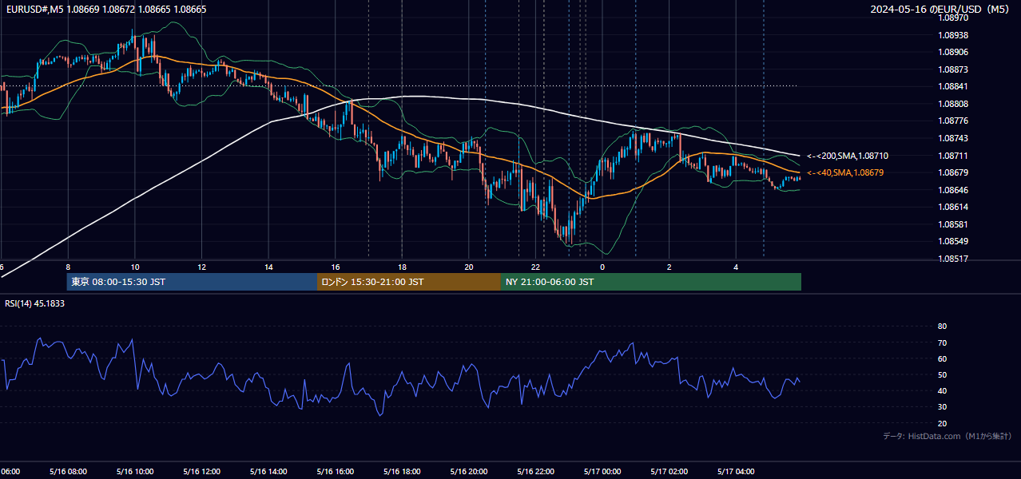This screenshot has width=1021, height=479.
Task: Click hour tick 18 under price chart
Action: (x=403, y=267)
